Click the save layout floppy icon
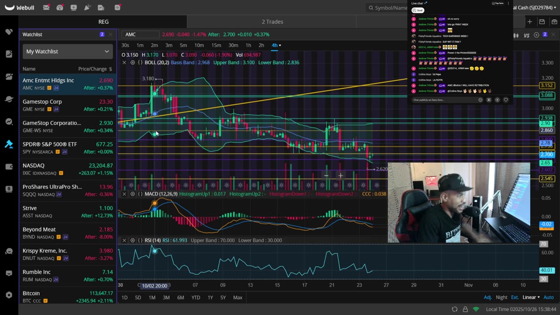 [542, 21]
